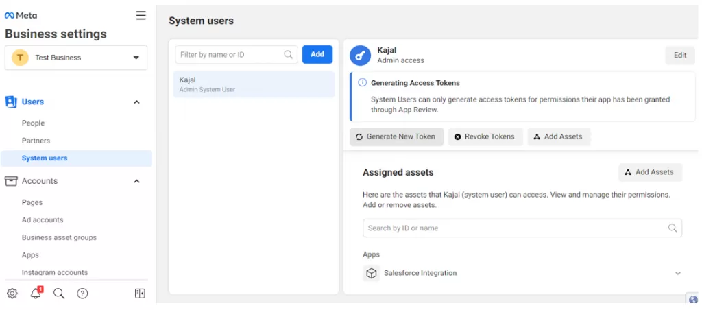The image size is (702, 310).
Task: Click the Salesforce Integration app cube icon
Action: coord(371,273)
